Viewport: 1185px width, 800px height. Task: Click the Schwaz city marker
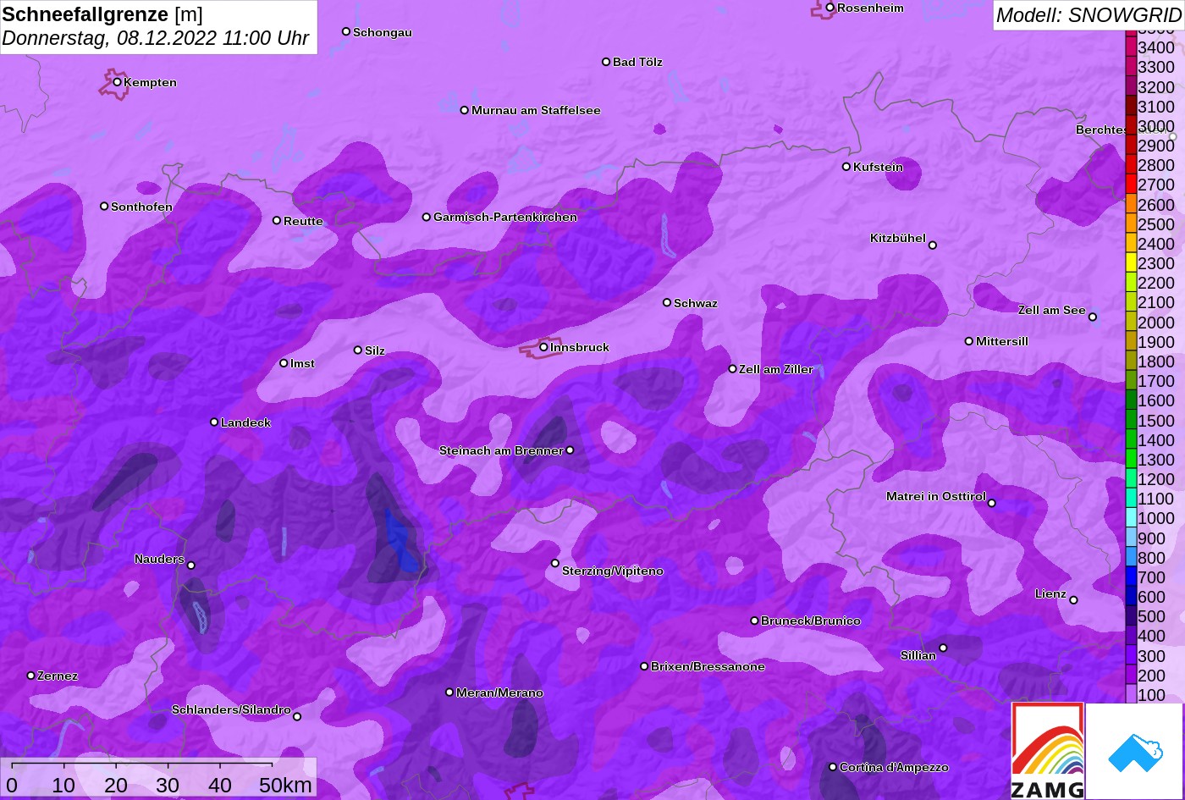point(667,302)
